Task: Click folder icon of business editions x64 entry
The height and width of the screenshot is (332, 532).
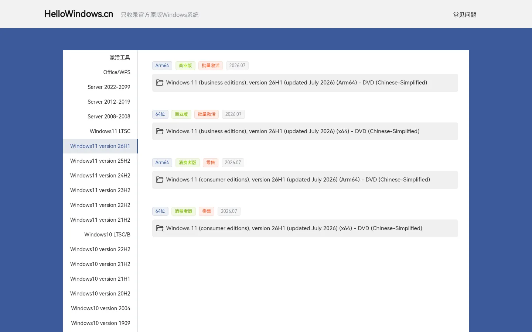Action: pyautogui.click(x=160, y=131)
